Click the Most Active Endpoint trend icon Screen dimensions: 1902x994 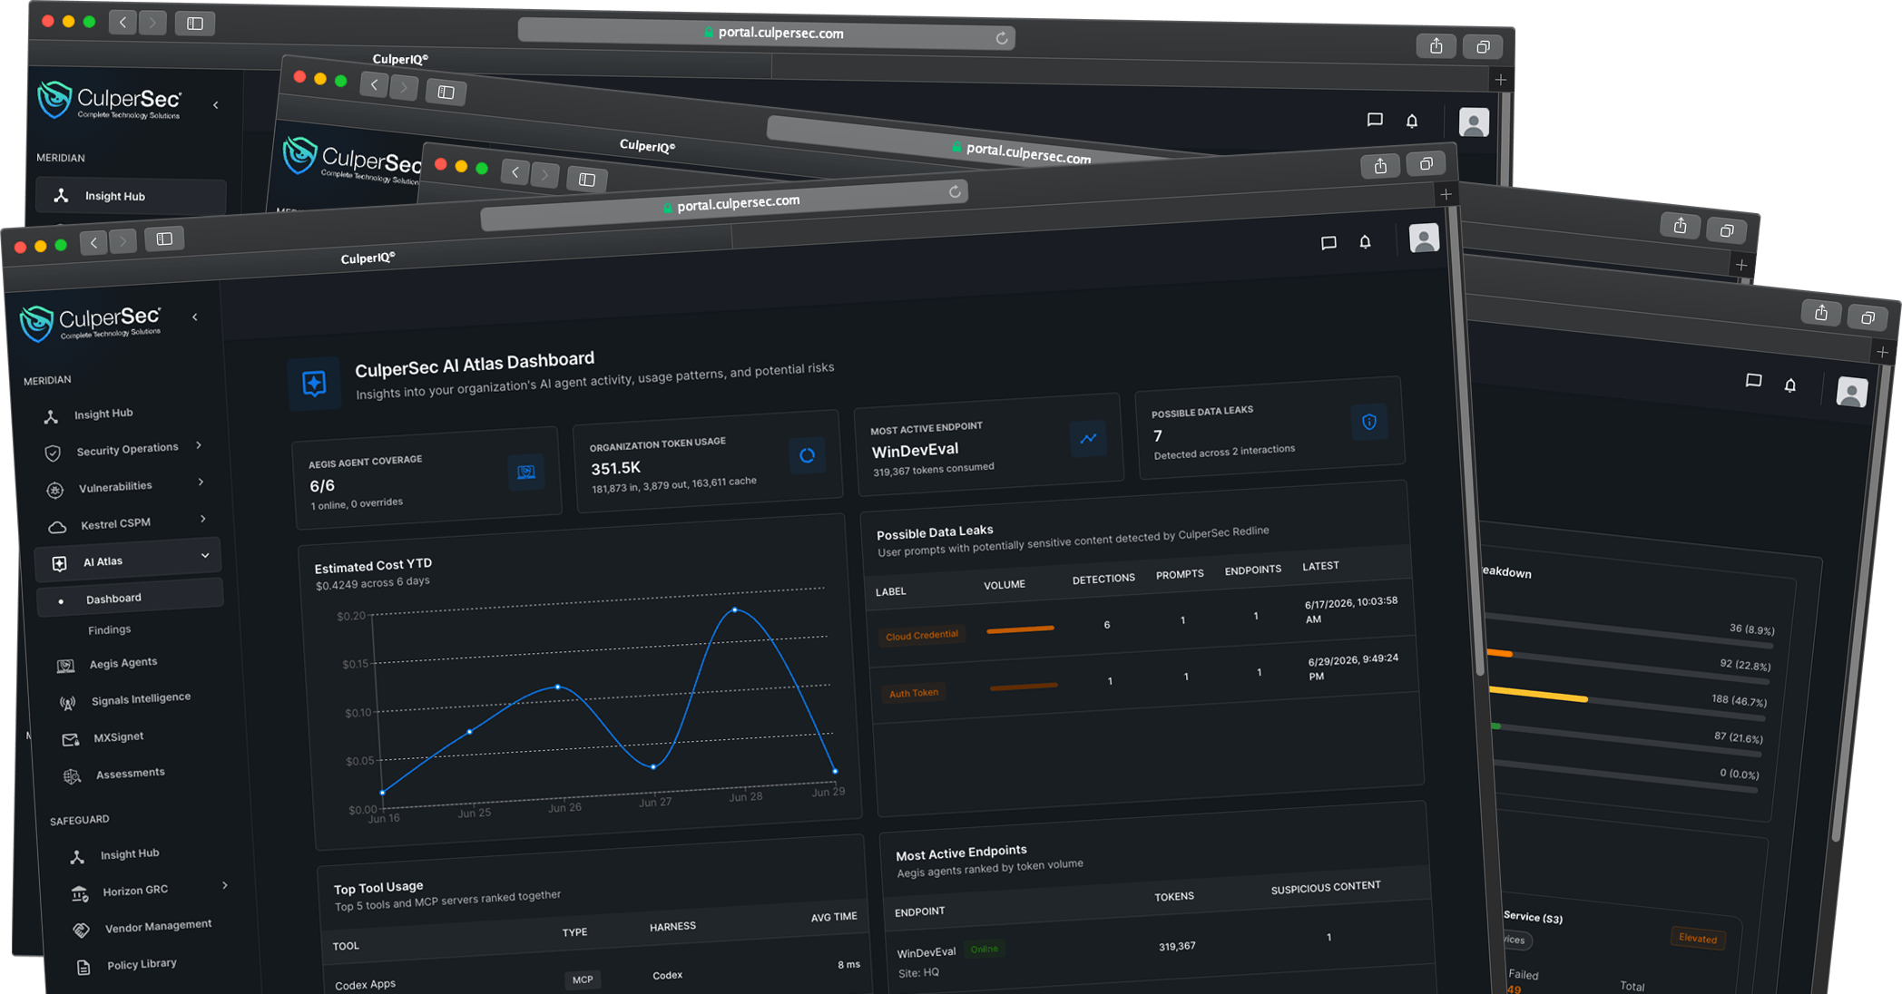(x=1088, y=439)
